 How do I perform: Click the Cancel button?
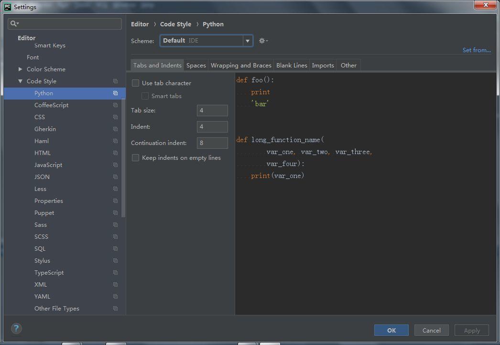432,330
